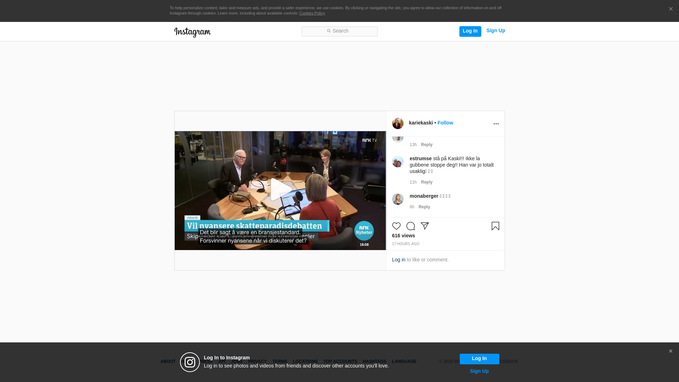Dismiss the cookie notice banner
The height and width of the screenshot is (382, 679).
tap(671, 9)
